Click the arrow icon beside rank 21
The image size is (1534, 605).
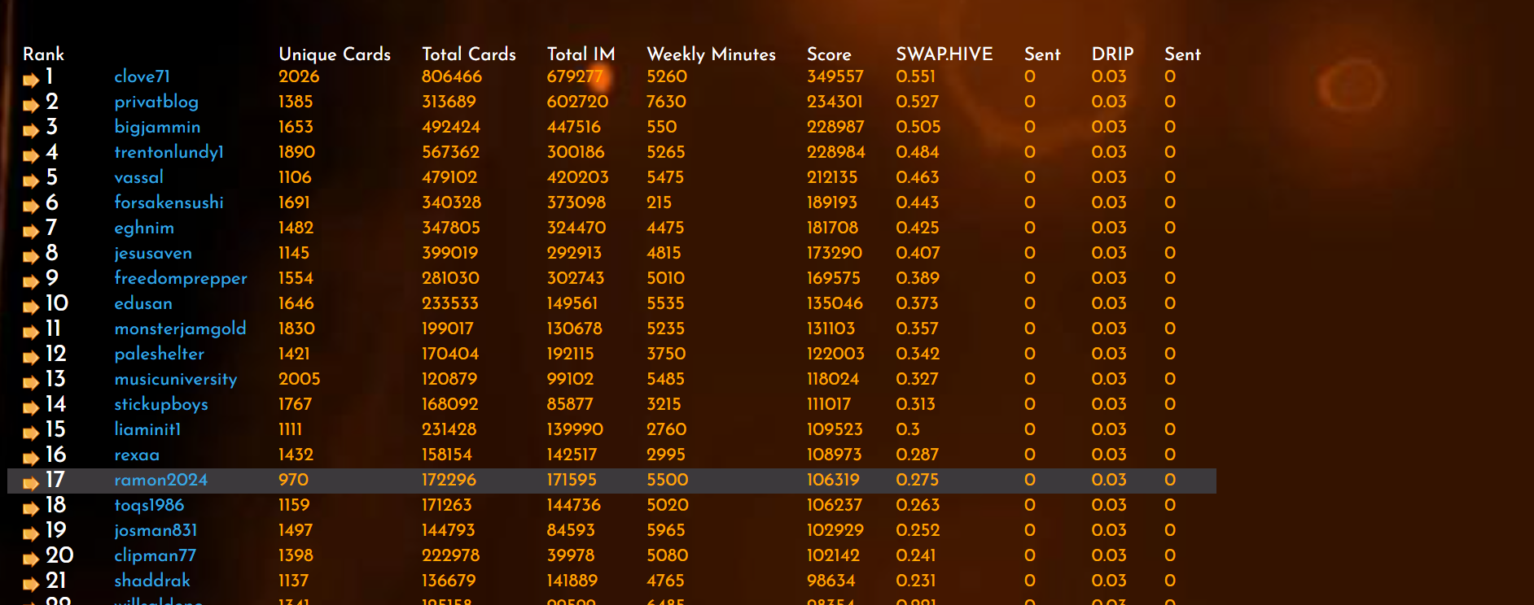point(31,585)
